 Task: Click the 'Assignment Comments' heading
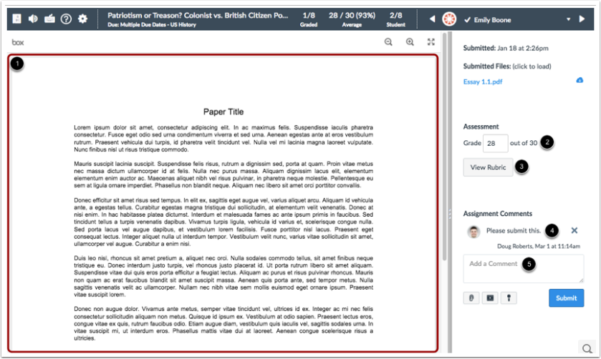pyautogui.click(x=498, y=214)
